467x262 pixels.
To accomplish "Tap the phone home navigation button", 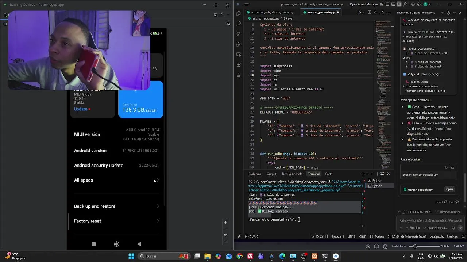I will click(x=116, y=244).
